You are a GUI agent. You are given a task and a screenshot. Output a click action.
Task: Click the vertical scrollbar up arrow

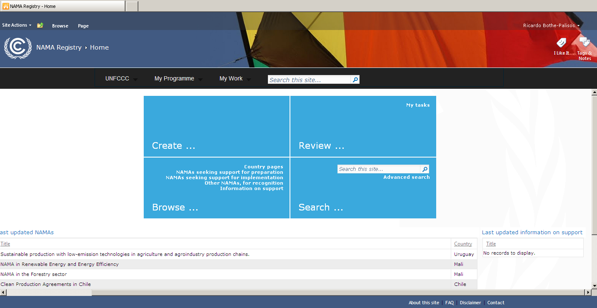(x=594, y=93)
